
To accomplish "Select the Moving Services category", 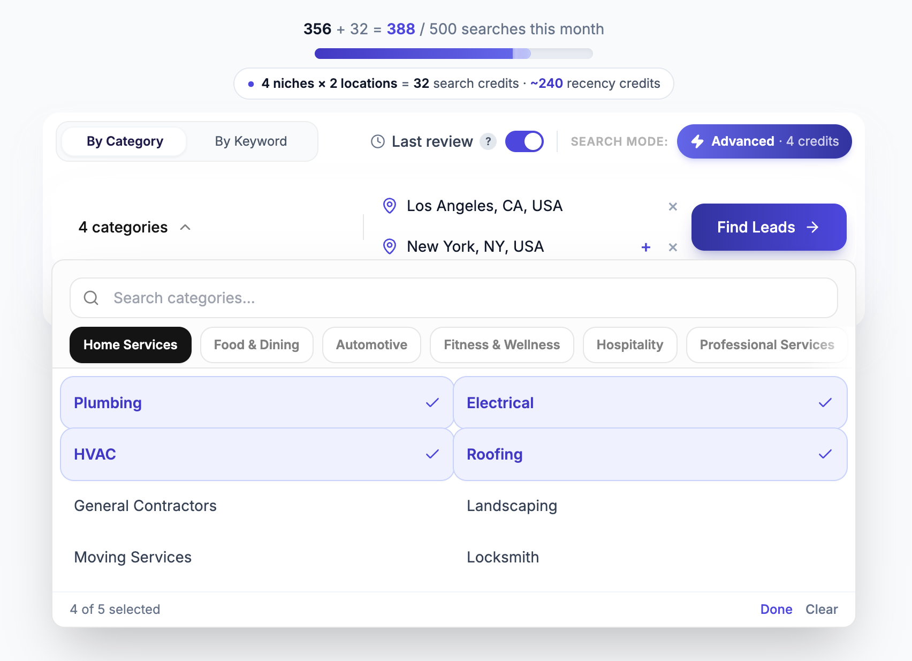I will click(x=257, y=557).
